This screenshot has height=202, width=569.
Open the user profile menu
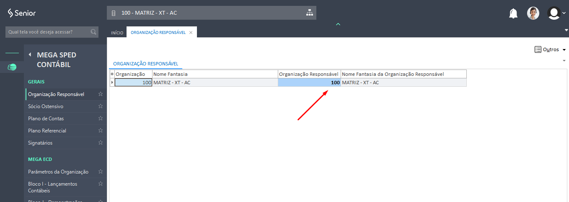(x=556, y=13)
